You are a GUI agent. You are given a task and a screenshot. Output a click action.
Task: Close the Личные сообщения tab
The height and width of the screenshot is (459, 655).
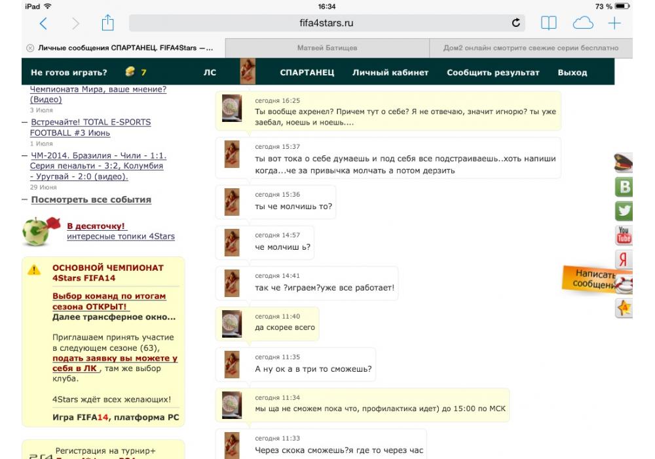pyautogui.click(x=30, y=48)
